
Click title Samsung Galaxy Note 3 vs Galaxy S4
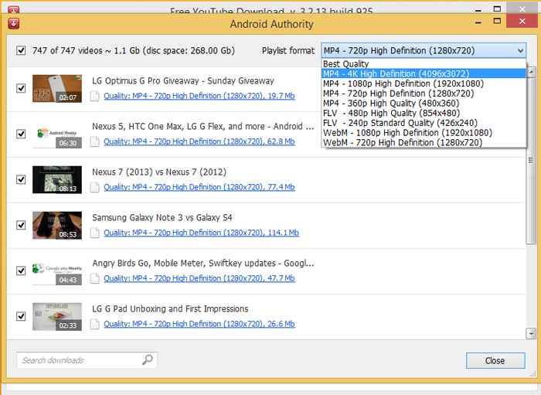(162, 218)
